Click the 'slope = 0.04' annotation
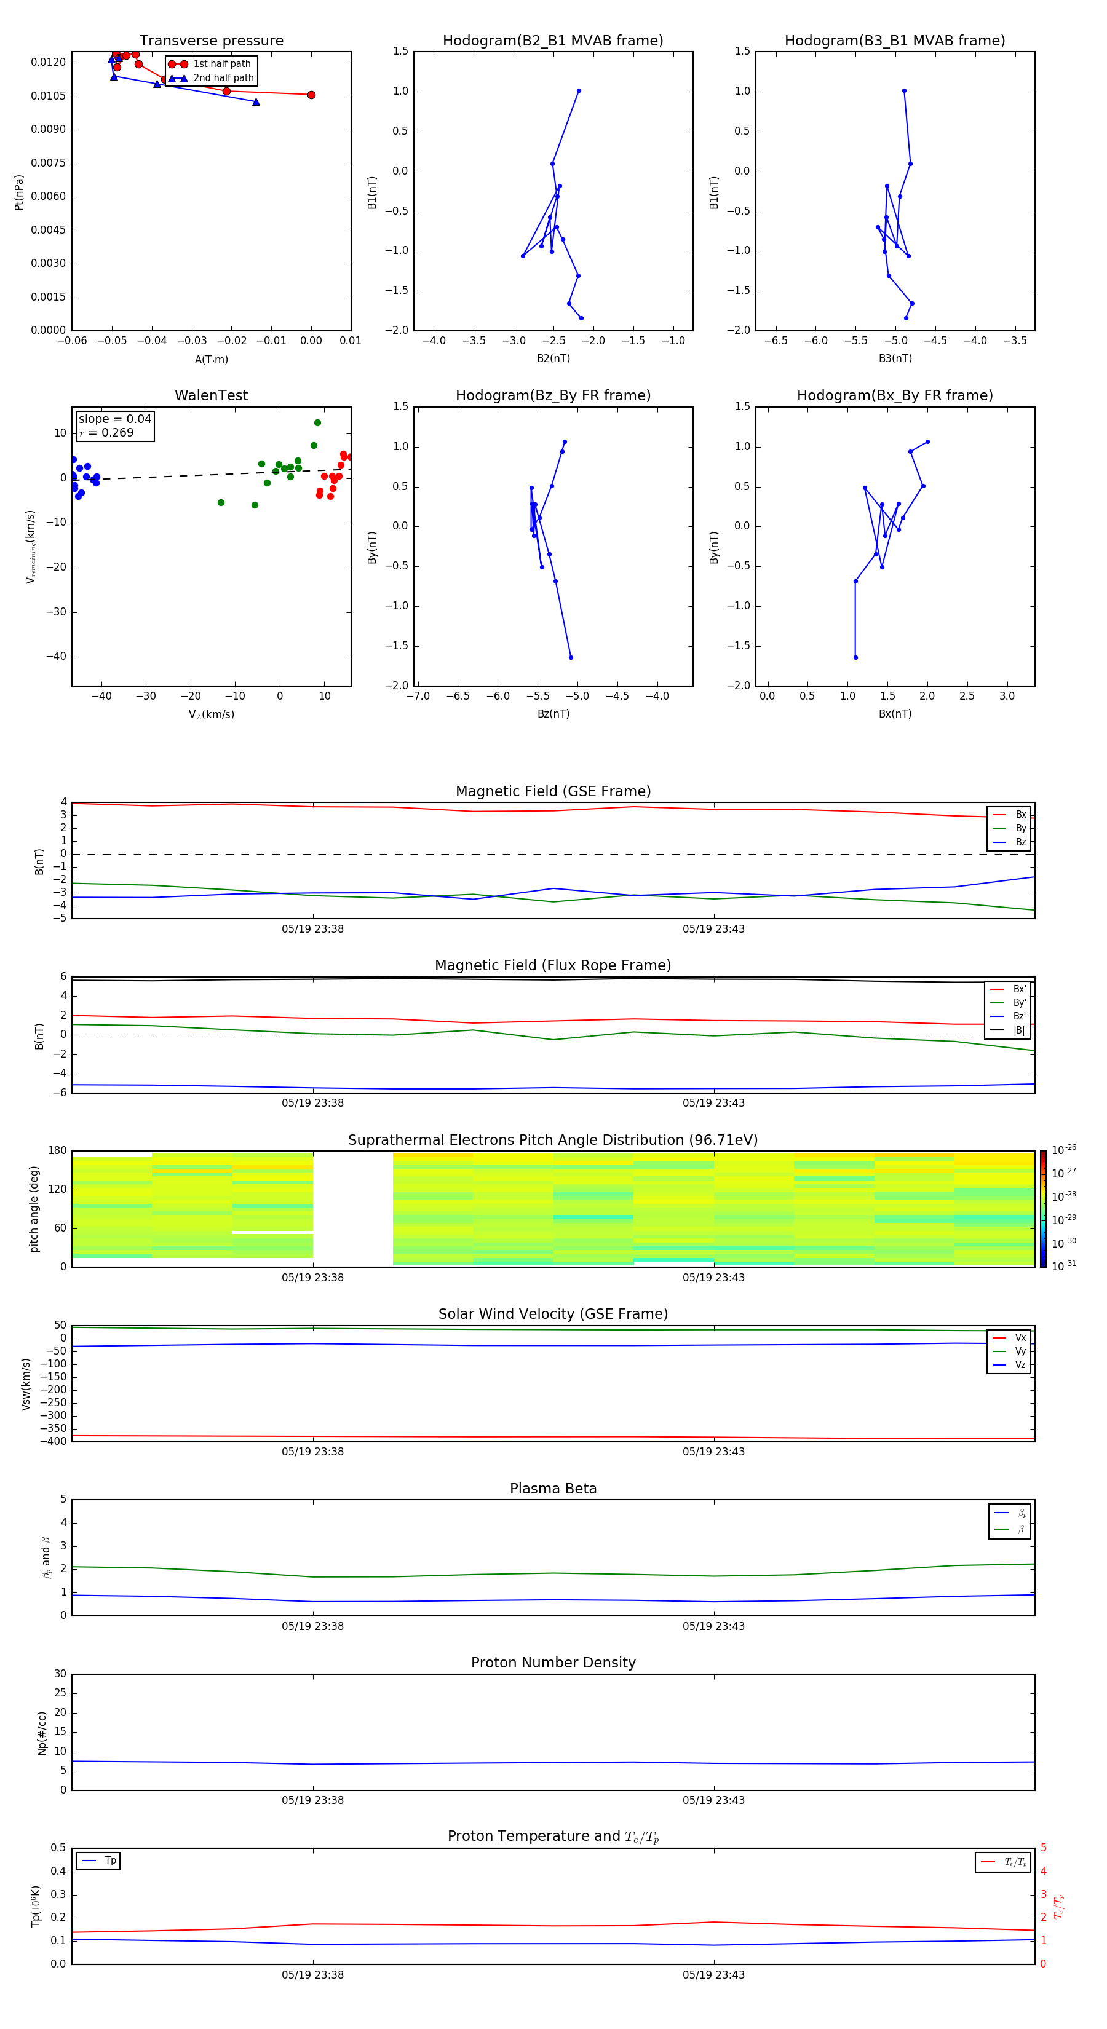The image size is (1107, 2029). [115, 419]
